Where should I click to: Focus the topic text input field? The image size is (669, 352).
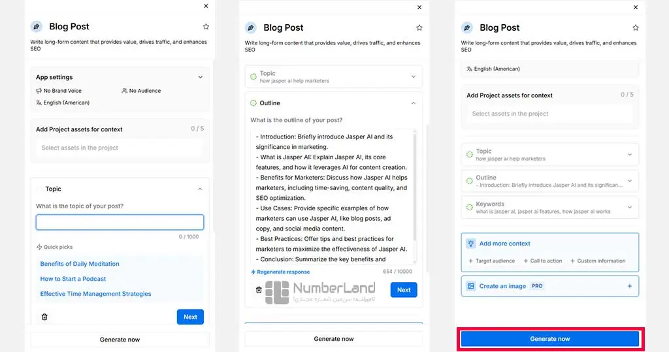(x=120, y=222)
